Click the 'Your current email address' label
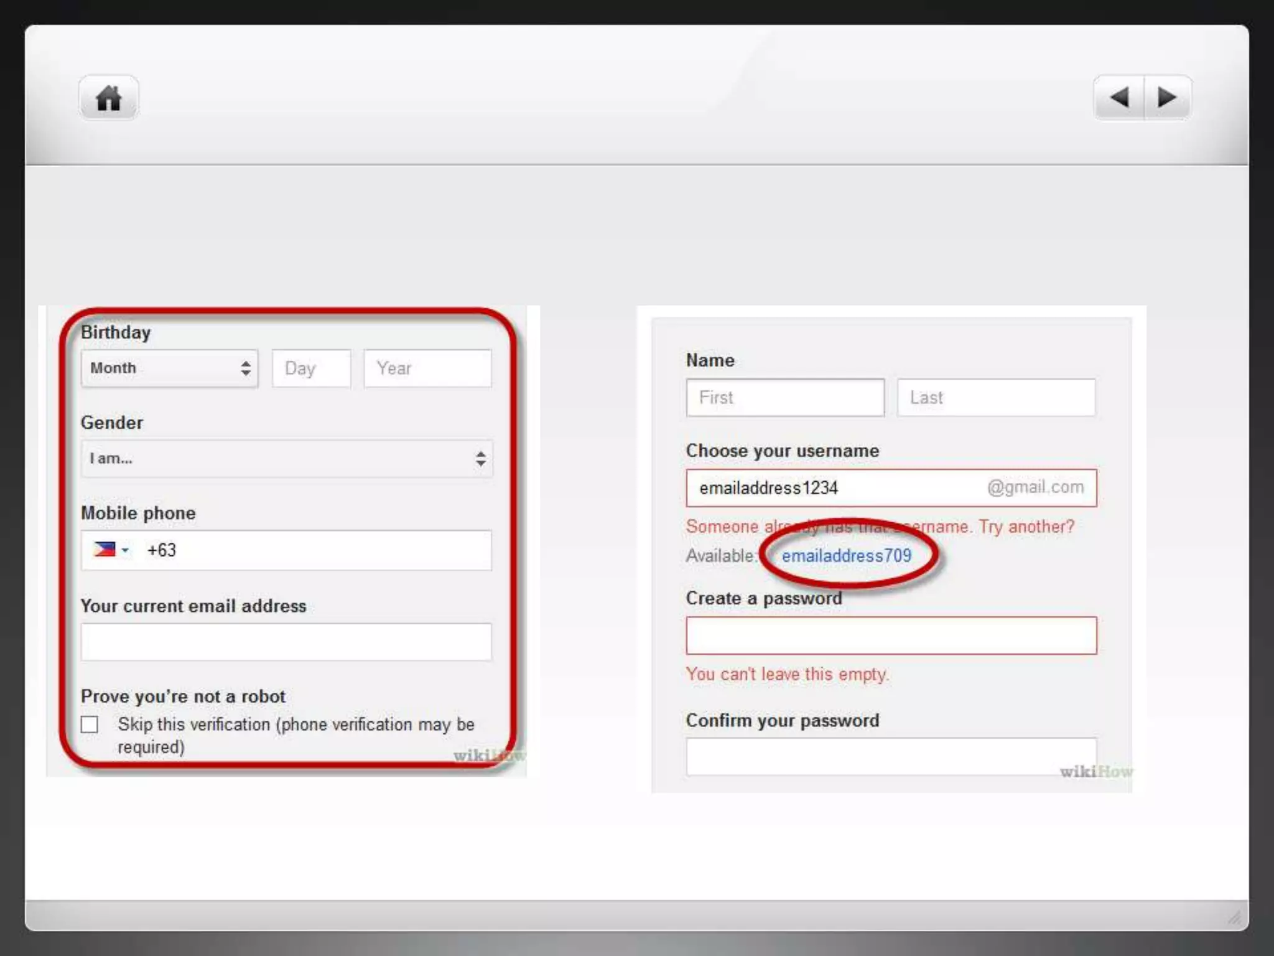 193,606
